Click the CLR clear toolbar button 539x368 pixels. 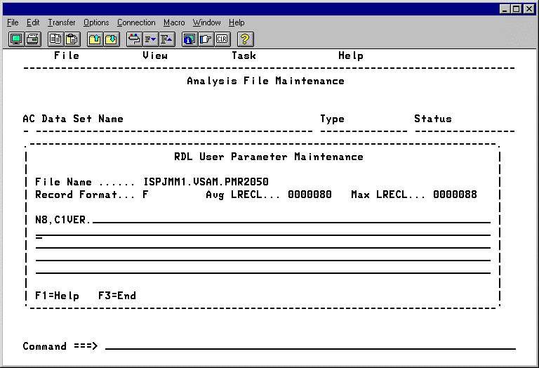click(222, 39)
